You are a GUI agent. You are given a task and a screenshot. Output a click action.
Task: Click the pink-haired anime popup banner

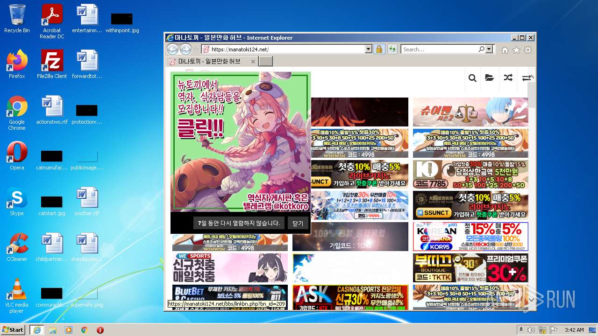click(241, 142)
